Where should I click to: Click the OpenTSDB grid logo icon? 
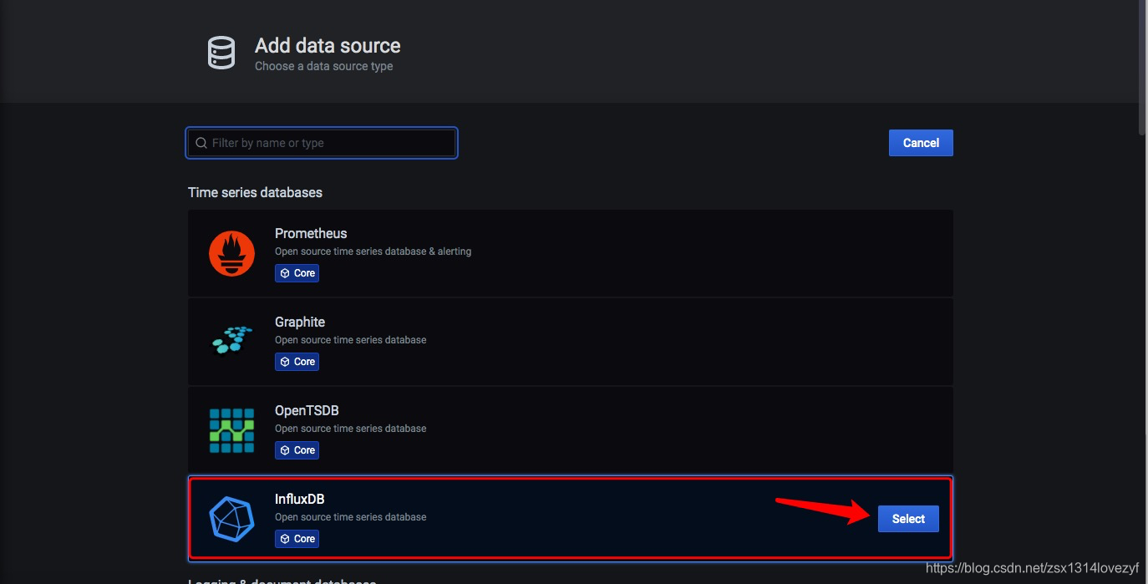tap(231, 430)
